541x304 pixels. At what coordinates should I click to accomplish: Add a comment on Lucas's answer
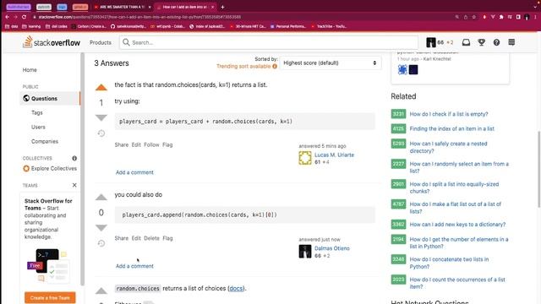(134, 172)
